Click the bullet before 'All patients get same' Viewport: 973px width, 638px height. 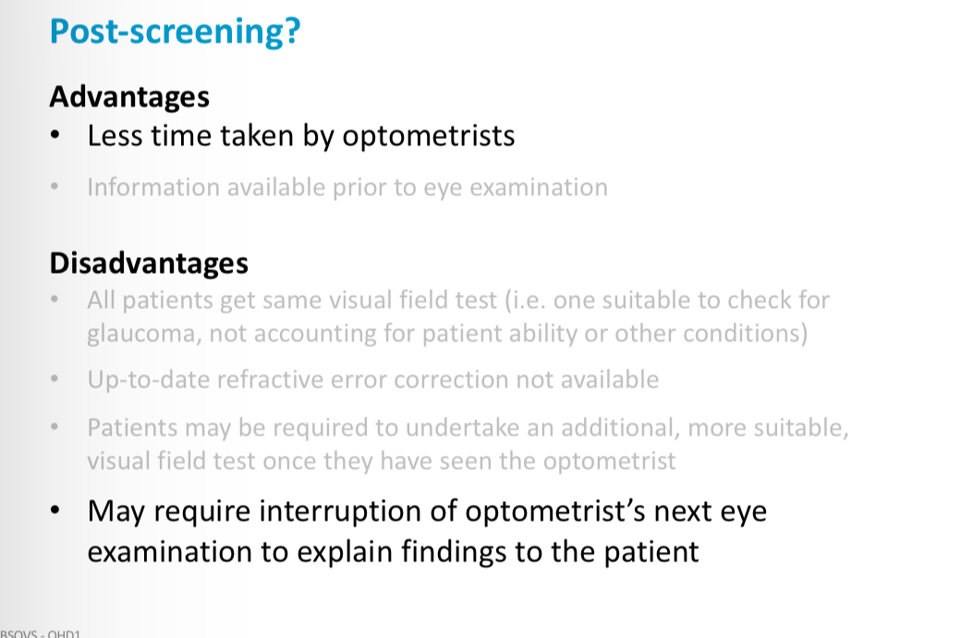pos(55,299)
